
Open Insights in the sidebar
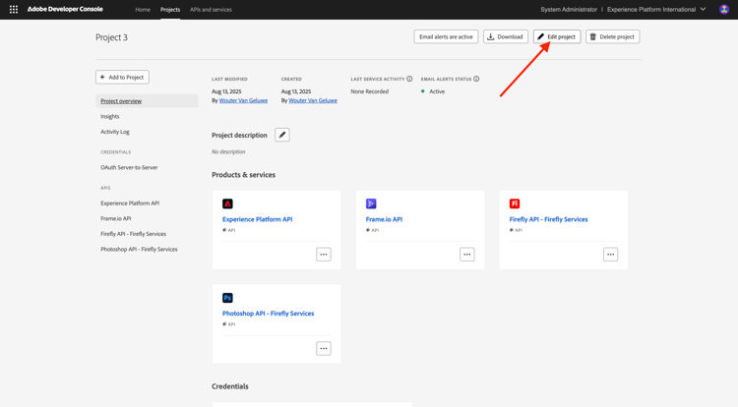tap(109, 117)
